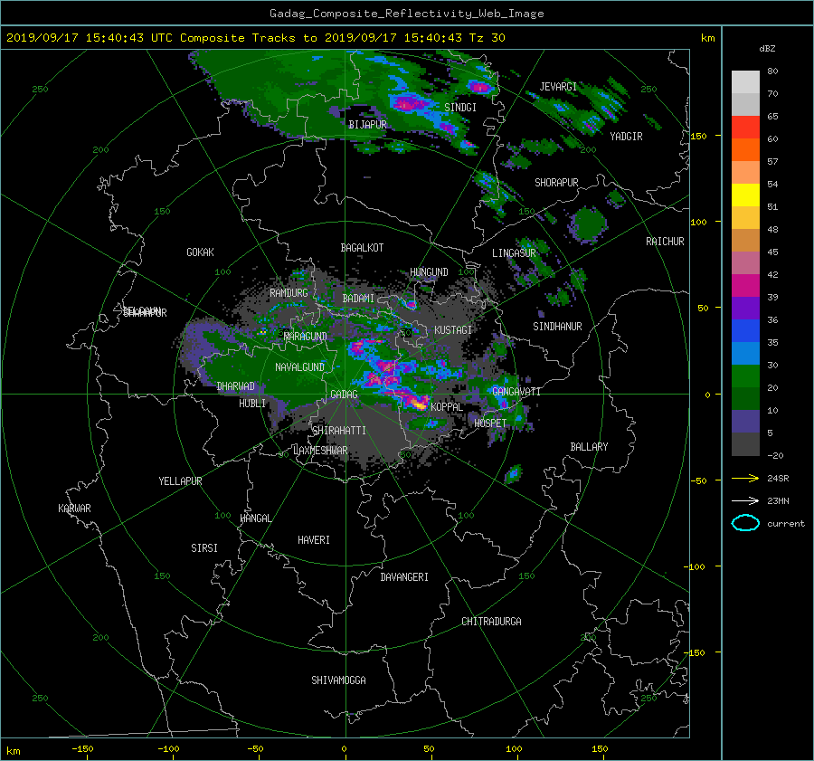
Task: Click the RAICHUR city label
Action: pyautogui.click(x=665, y=242)
